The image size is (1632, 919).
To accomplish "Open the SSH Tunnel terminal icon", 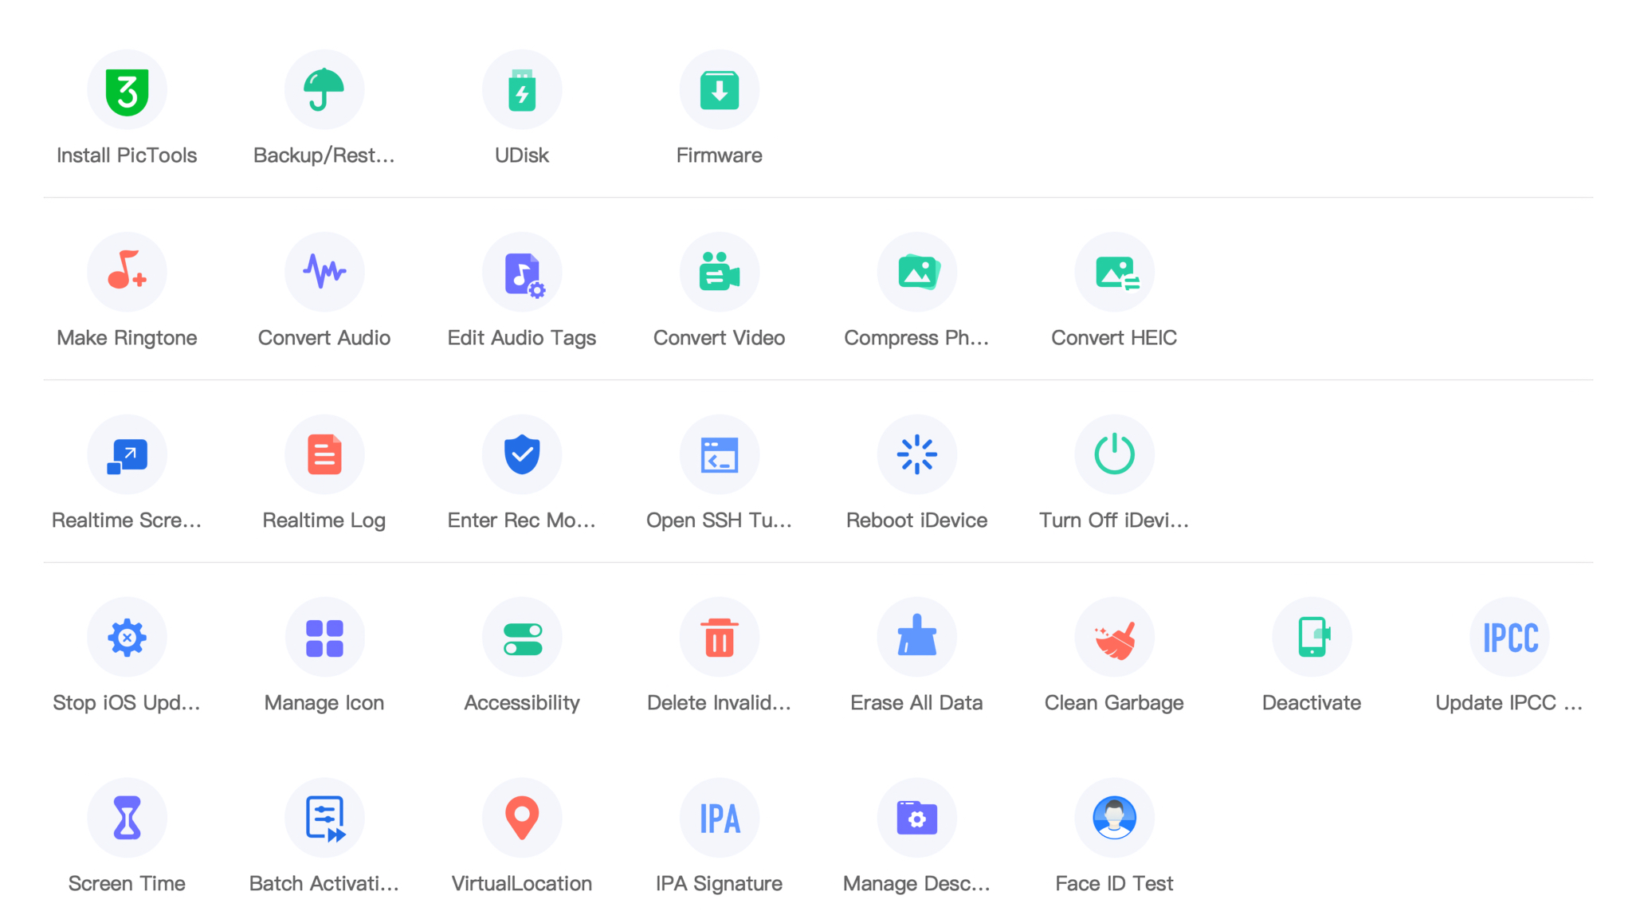I will coord(720,454).
